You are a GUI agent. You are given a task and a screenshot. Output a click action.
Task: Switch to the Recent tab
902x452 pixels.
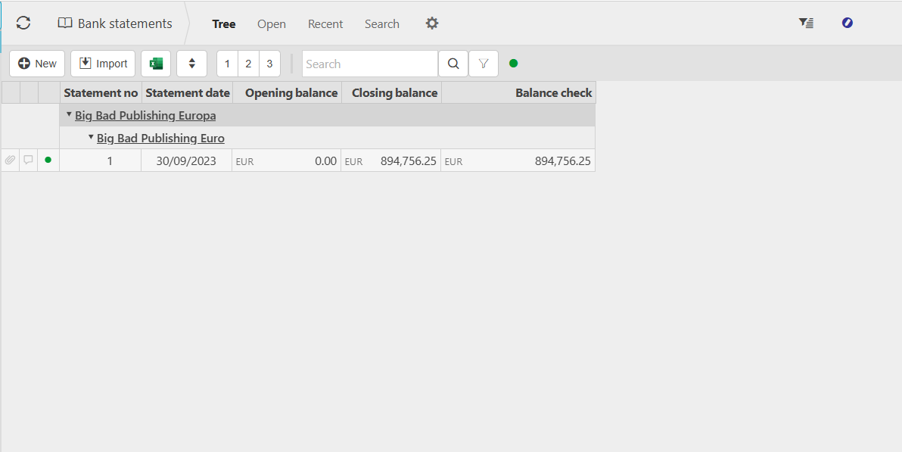[325, 23]
